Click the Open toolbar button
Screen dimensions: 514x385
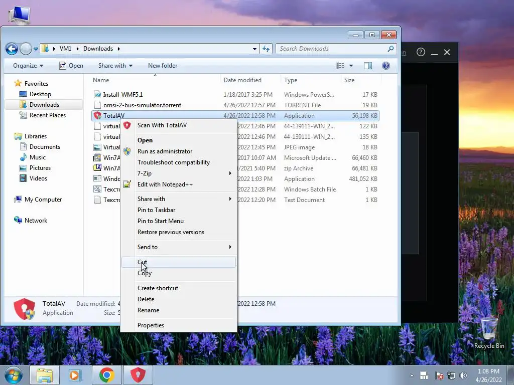71,66
